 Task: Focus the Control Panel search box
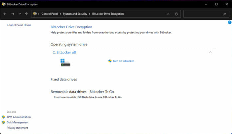coord(206,14)
